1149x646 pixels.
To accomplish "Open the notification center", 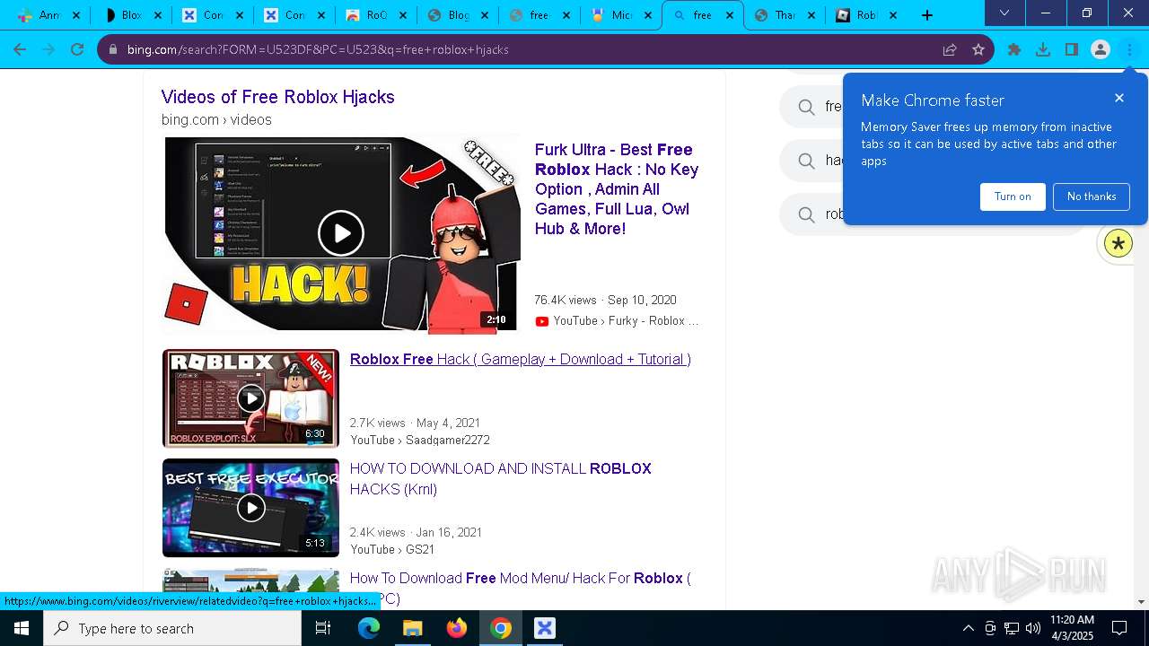I will (1119, 628).
